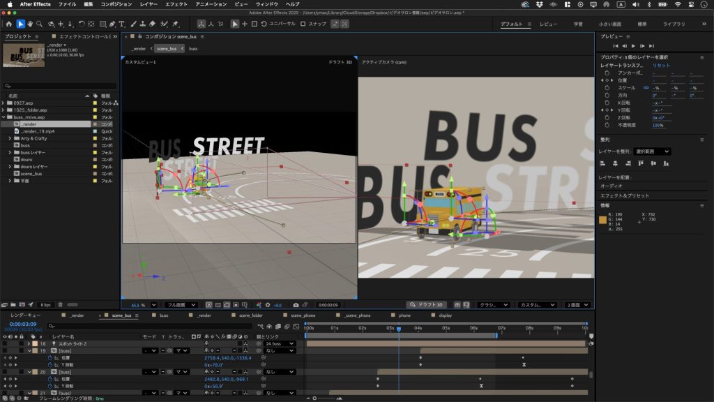Collapse the buss_move.aep folder
Screen dimensions: 714x402
3,117
